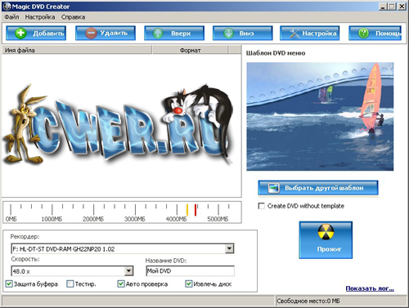Open Настройка via the tools icon

(294, 33)
